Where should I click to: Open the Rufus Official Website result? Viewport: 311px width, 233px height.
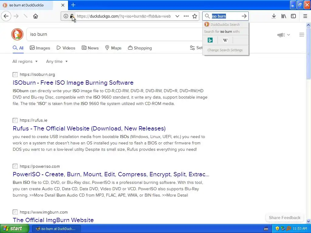point(89,128)
